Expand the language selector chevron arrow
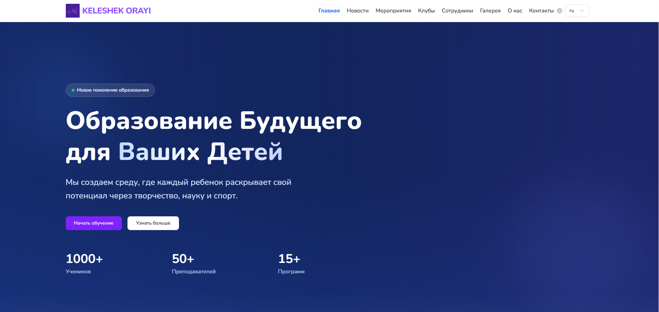The width and height of the screenshot is (659, 312). [x=582, y=11]
